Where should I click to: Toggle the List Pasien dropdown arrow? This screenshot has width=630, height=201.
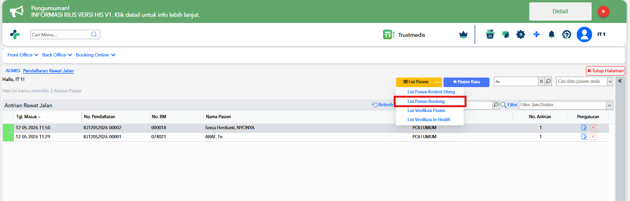[x=438, y=82]
